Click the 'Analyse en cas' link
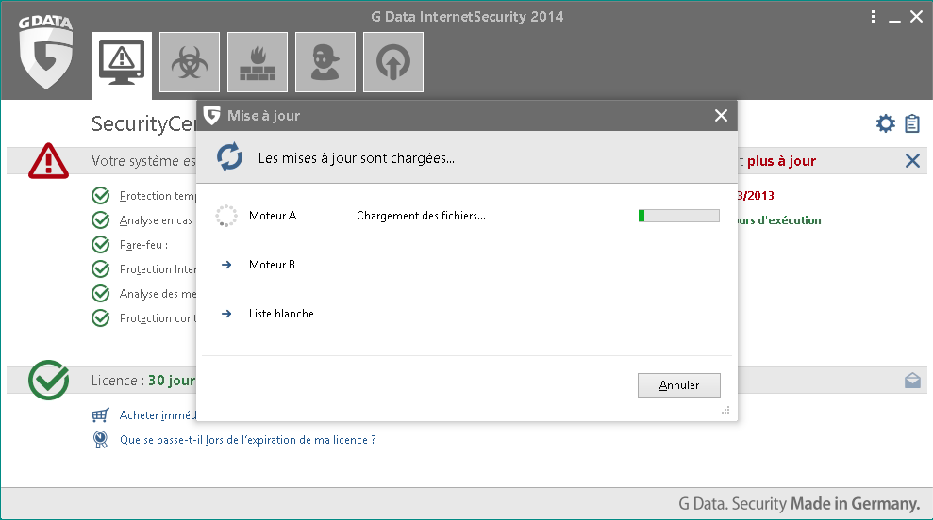The height and width of the screenshot is (520, 933). (156, 220)
